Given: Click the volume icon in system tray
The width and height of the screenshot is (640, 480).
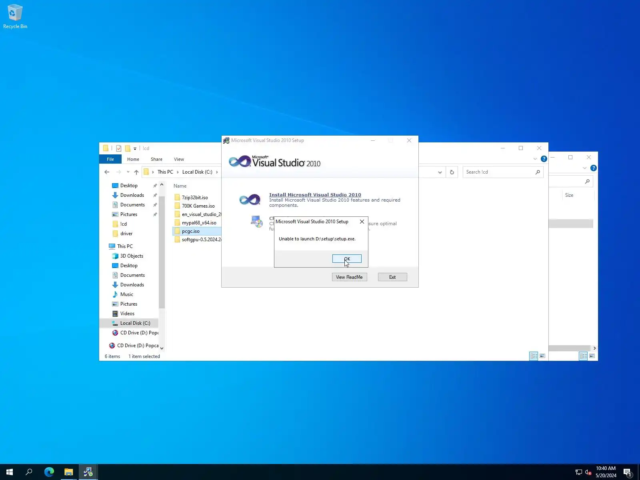Looking at the screenshot, I should coord(588,472).
